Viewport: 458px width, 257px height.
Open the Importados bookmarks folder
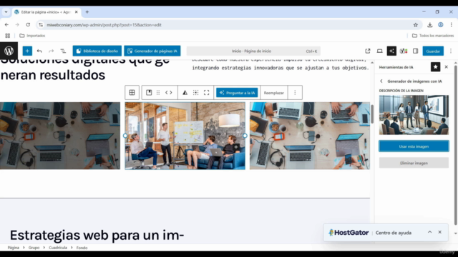coord(32,36)
